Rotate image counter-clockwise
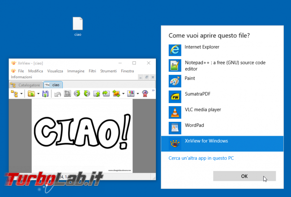291x197 pixels. [77, 94]
